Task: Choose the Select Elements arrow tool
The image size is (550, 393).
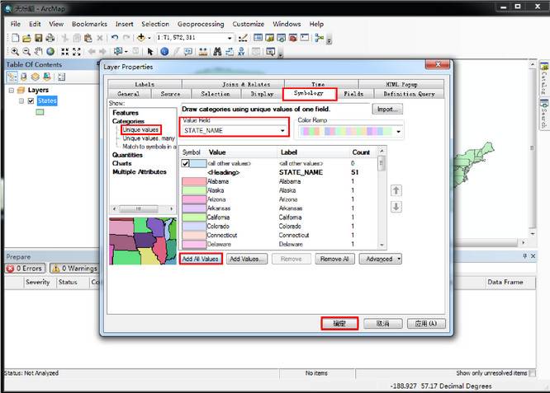Action: (x=150, y=52)
